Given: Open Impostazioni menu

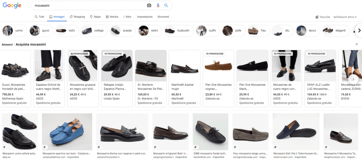Looking at the screenshot, I should tap(145, 17).
